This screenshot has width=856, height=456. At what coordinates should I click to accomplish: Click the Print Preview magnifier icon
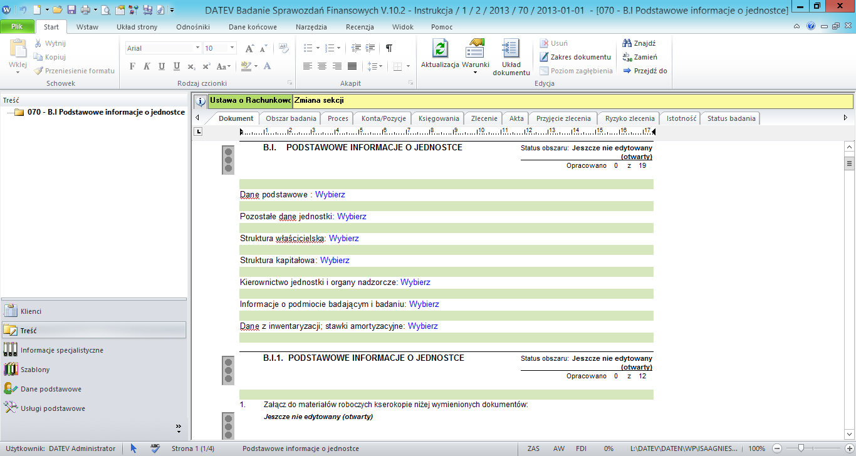point(106,10)
